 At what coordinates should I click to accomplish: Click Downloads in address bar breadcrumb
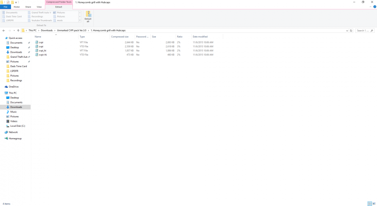pos(47,31)
